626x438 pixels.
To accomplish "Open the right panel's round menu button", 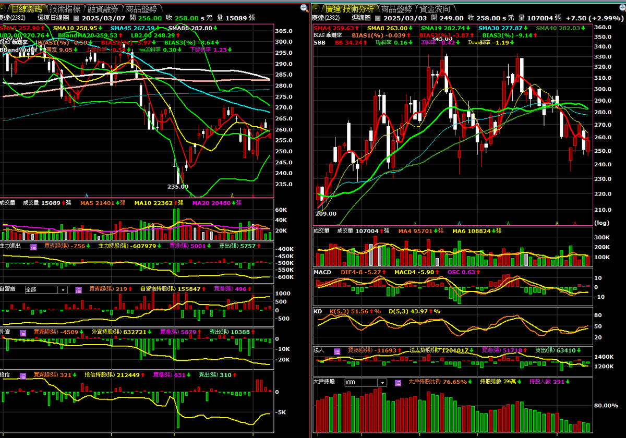I will click(x=317, y=9).
